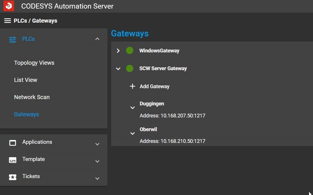Open Topology Views
This screenshot has height=195, width=313.
34,63
